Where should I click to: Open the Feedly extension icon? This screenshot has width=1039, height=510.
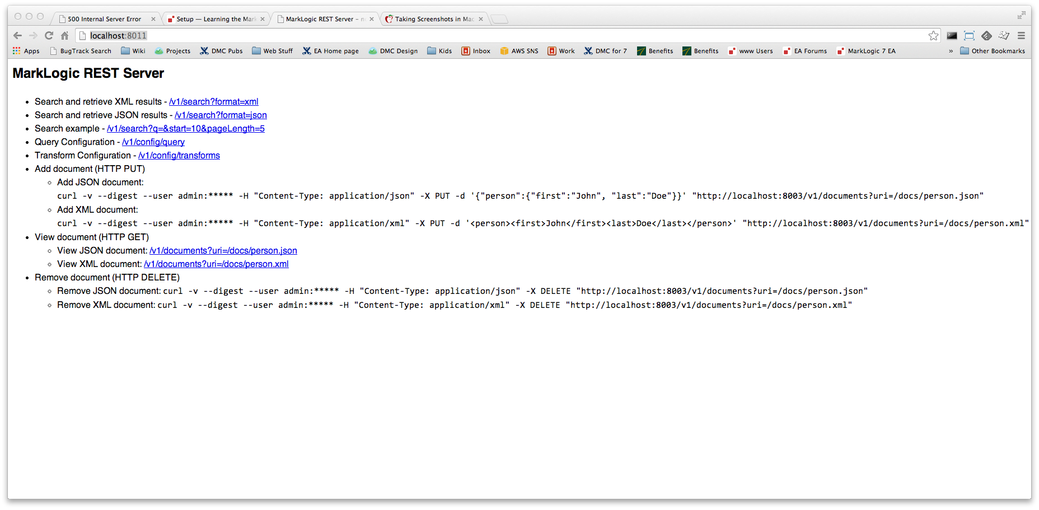[986, 36]
